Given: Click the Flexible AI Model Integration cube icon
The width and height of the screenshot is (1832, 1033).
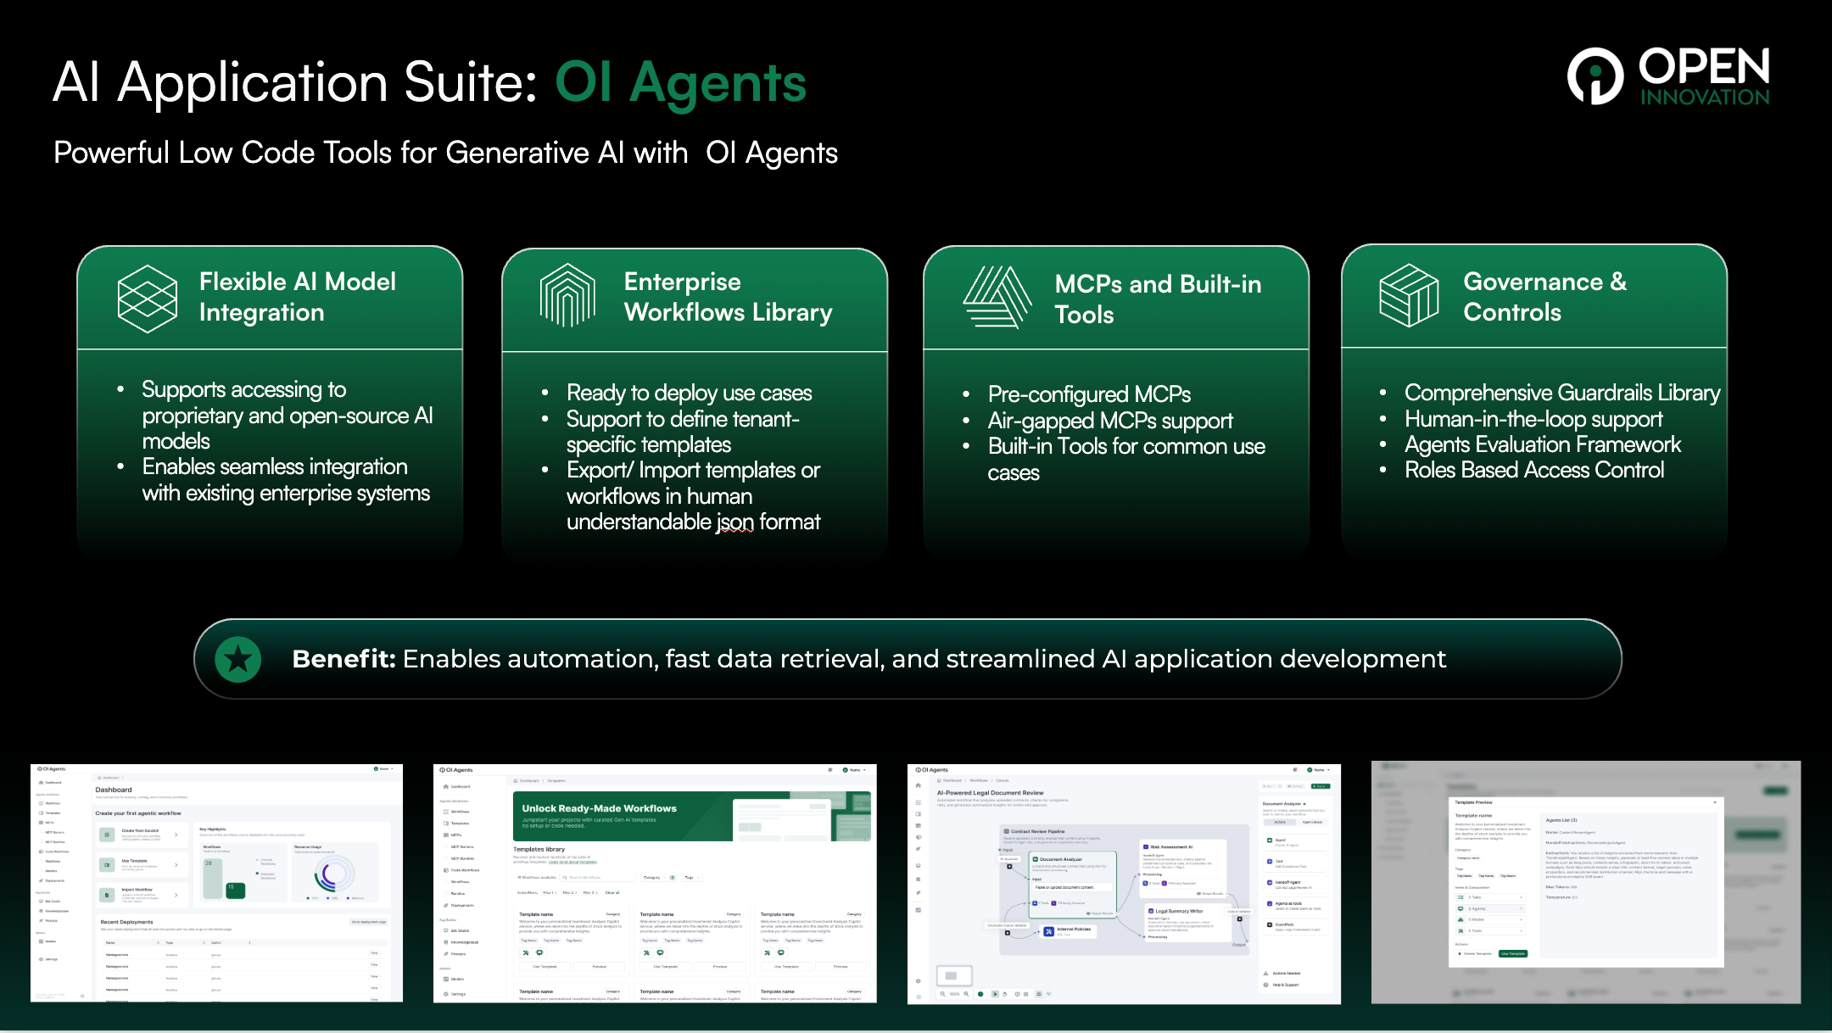Looking at the screenshot, I should coord(147,299).
